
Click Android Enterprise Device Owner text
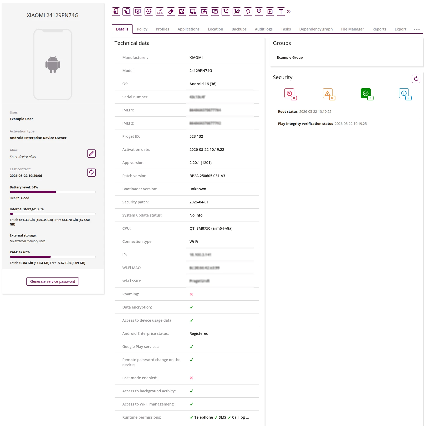[38, 138]
